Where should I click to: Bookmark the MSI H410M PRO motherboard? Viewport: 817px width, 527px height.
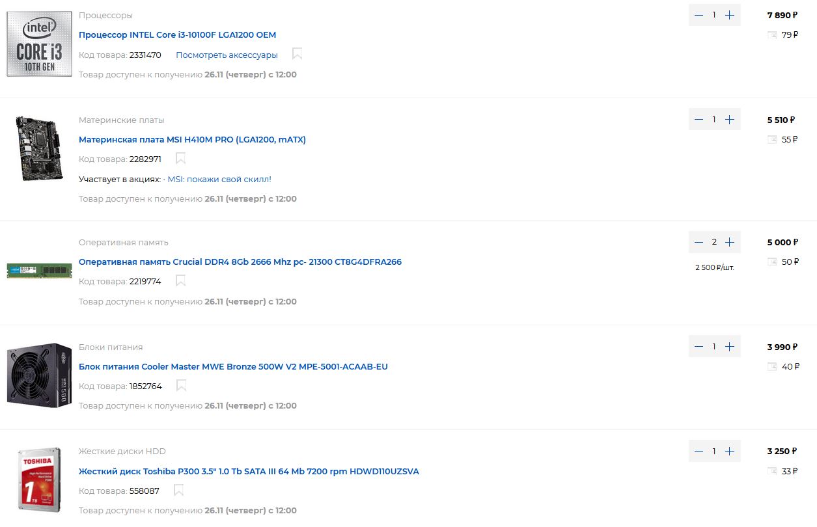click(x=180, y=158)
